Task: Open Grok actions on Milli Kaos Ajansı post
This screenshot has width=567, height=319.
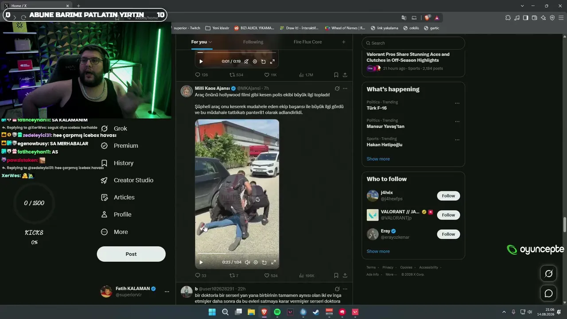Action: [337, 88]
